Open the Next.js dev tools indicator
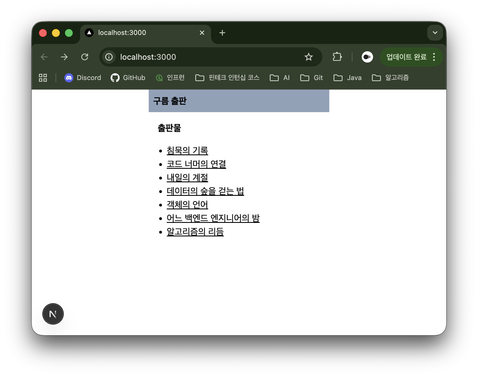 (53, 314)
